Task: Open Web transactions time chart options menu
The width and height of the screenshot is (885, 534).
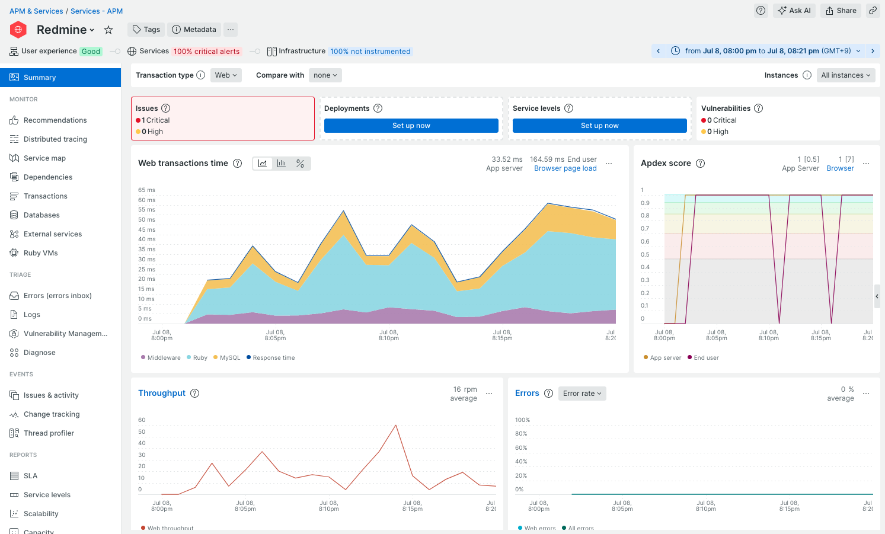Action: coord(609,164)
